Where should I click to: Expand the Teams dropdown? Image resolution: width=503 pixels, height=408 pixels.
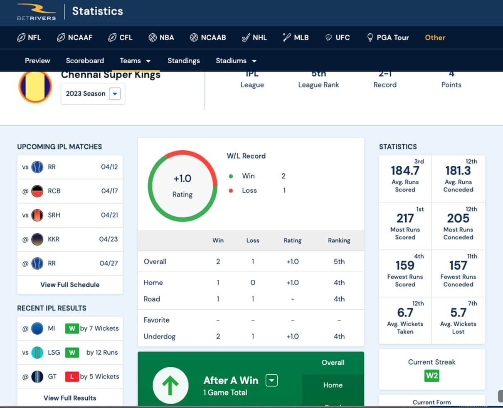point(136,60)
